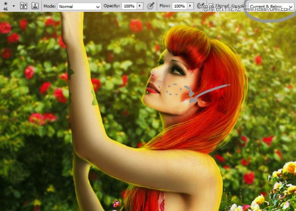Click the woman's cheek on the canvas
Viewport: 296px width, 211px height.
click(174, 90)
